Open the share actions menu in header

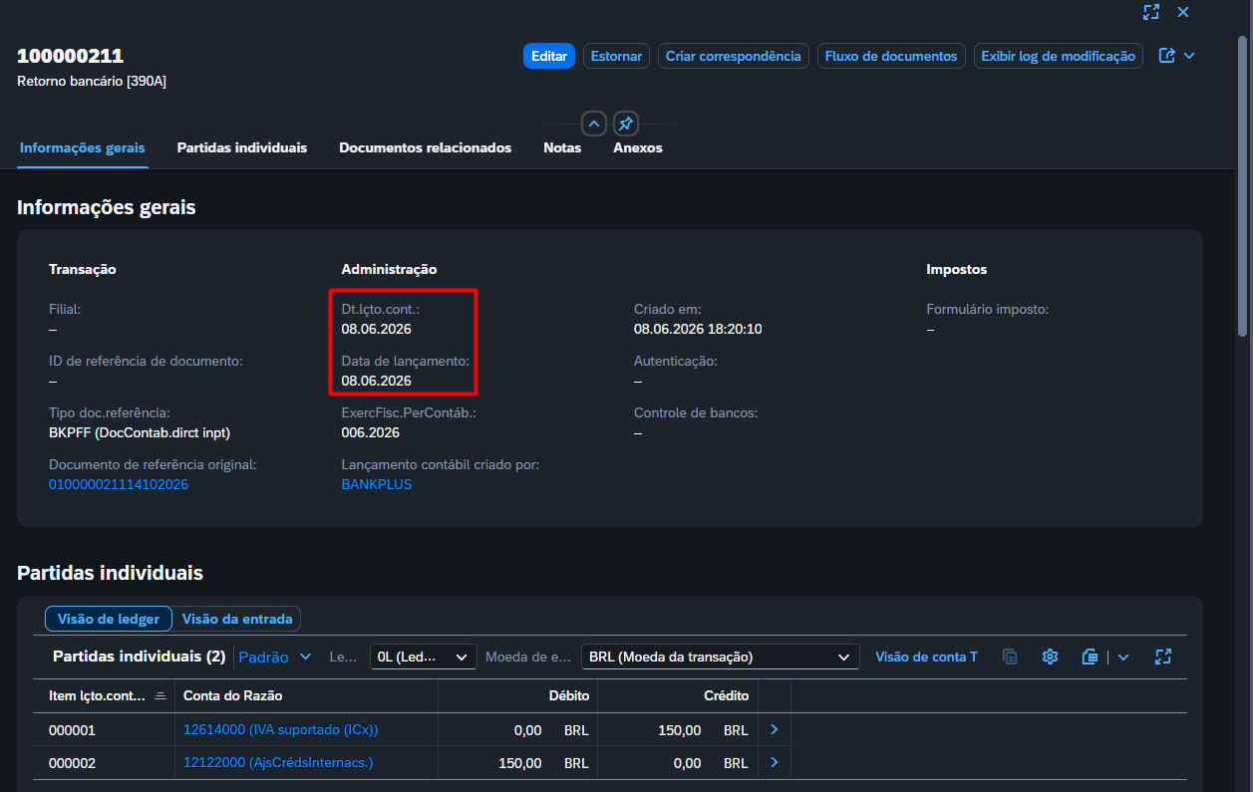coord(1176,56)
